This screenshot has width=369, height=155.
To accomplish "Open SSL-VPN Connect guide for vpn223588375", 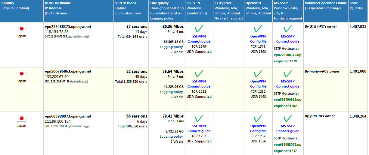I will (x=199, y=41).
